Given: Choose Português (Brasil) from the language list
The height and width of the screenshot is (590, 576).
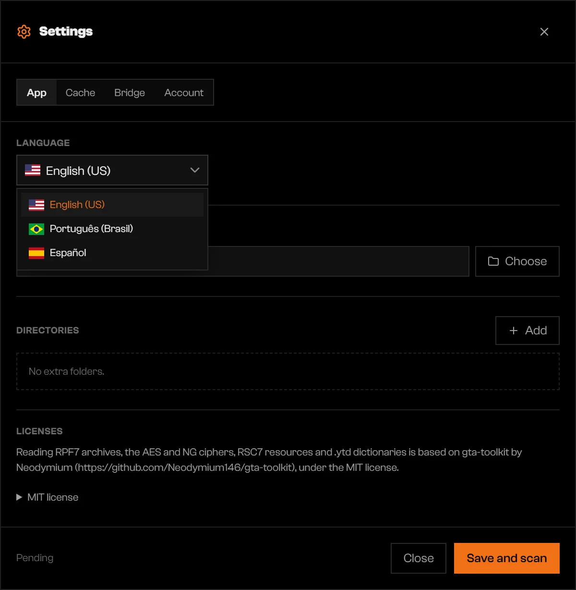Looking at the screenshot, I should [112, 229].
